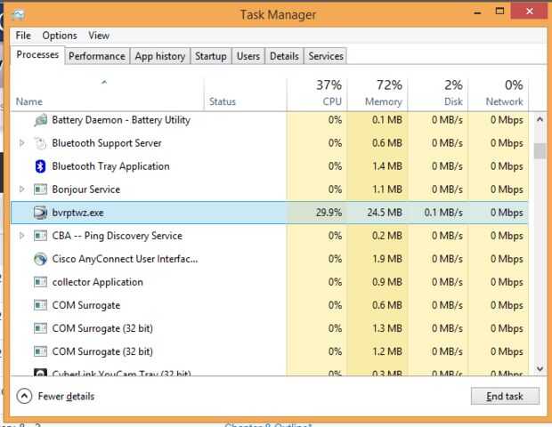The height and width of the screenshot is (427, 552).
Task: Click the 24.5 MB memory value
Action: [385, 213]
